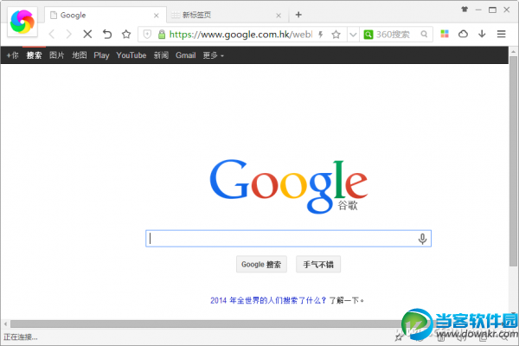Open downloads with the down arrow icon

click(x=482, y=34)
